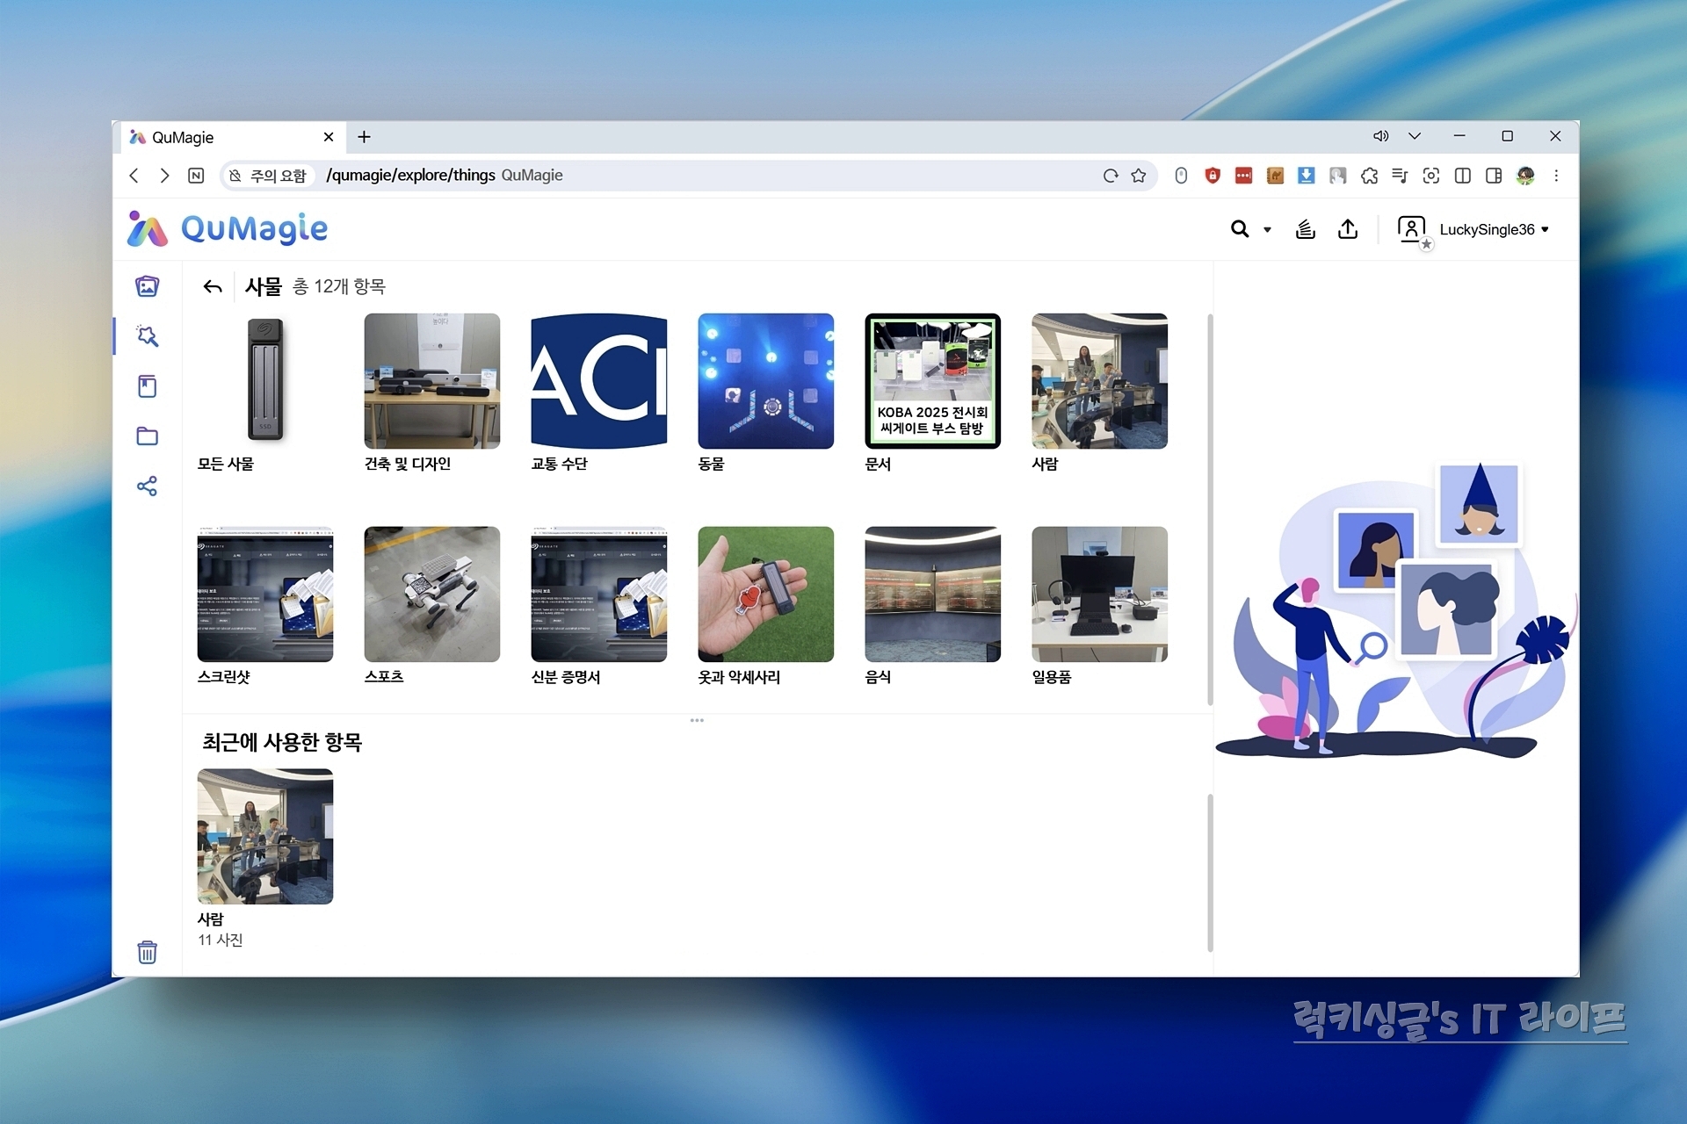Click the panel splitter three-dots handle
Screen dimensions: 1687x1124
point(697,720)
